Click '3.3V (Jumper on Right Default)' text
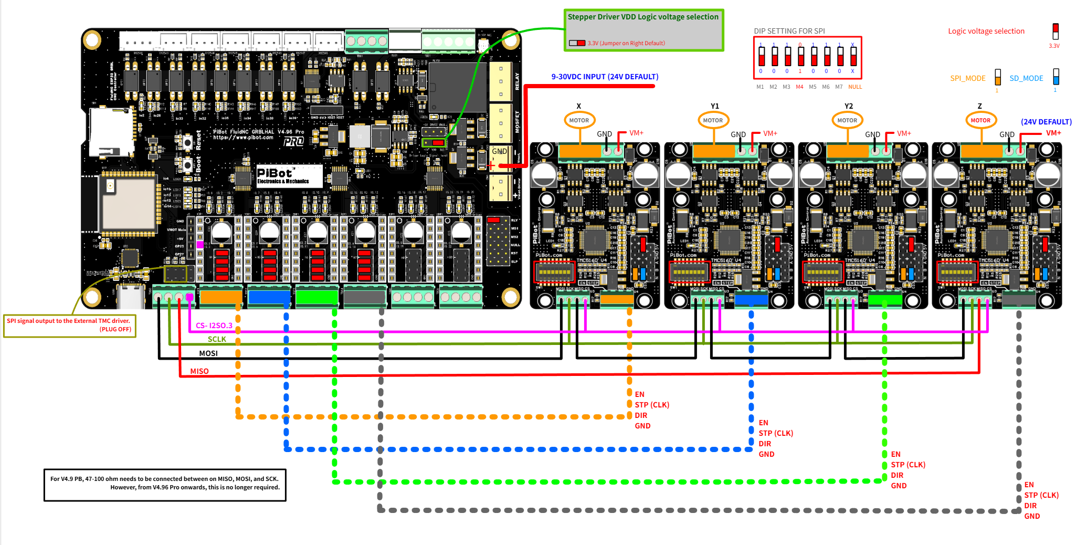This screenshot has width=1076, height=545. point(626,43)
